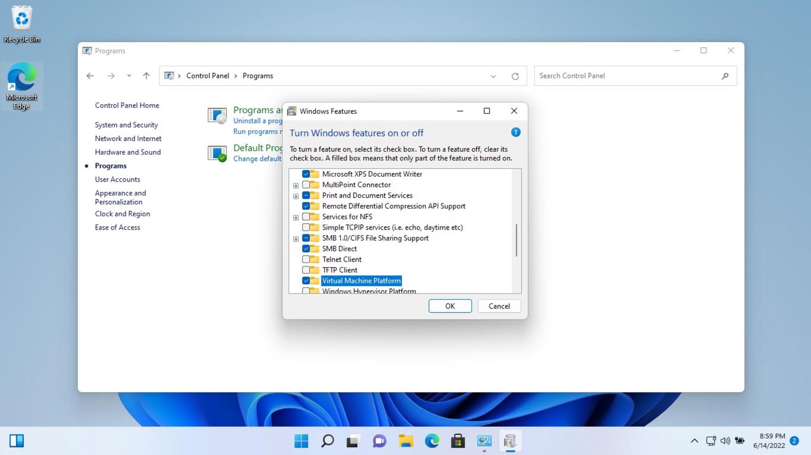Refresh the Control Panel address bar
811x455 pixels.
515,76
